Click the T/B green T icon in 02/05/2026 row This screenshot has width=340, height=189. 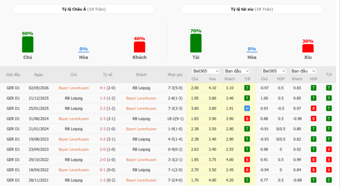pyautogui.click(x=247, y=88)
